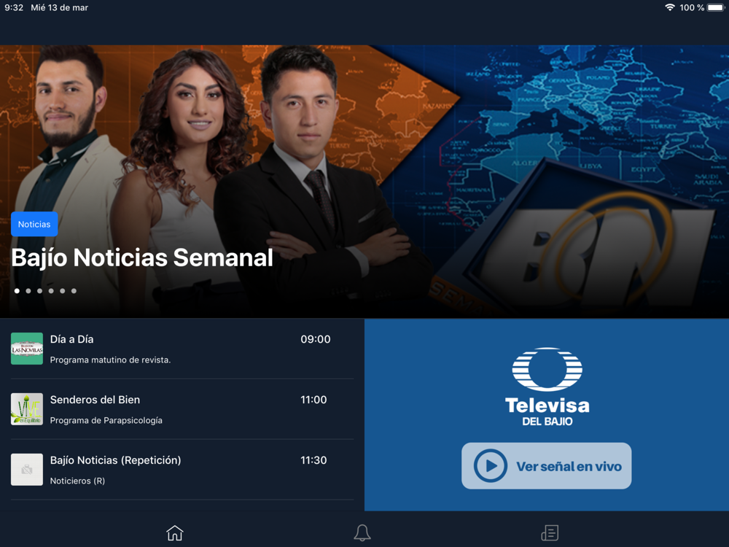The image size is (729, 547).
Task: Select the Senderos del Bien schedule entry
Action: 182,409
